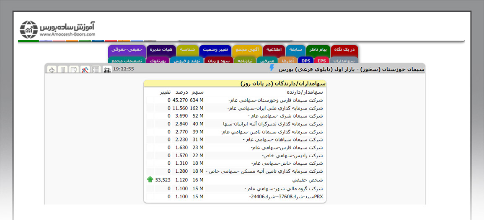Select the سهامداران tab
The width and height of the screenshot is (484, 220).
click(344, 61)
